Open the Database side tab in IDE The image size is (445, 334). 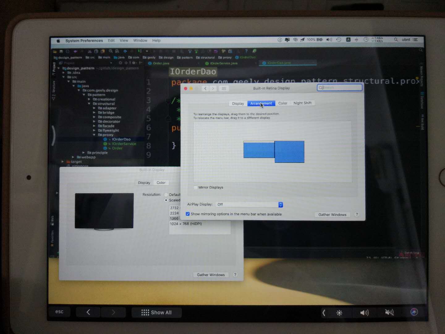(x=422, y=101)
